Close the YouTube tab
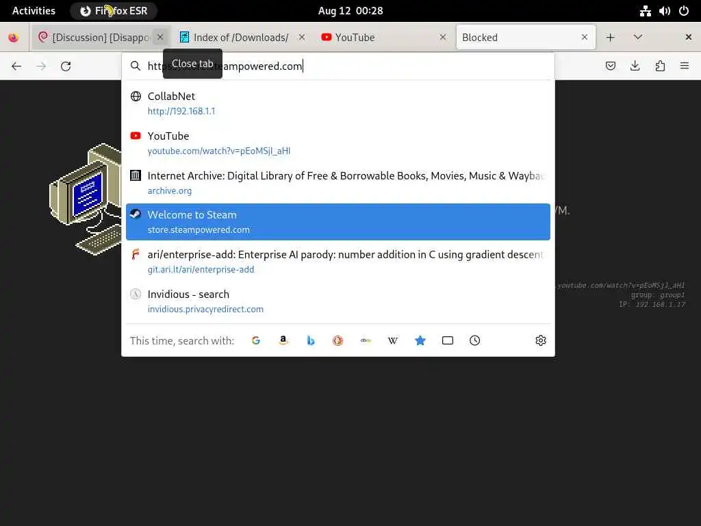Viewport: 701px width, 526px height. 443,37
